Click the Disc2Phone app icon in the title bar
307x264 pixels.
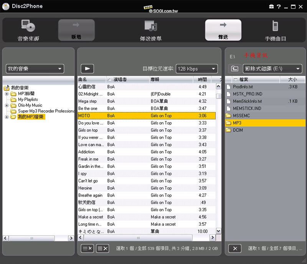coord(6,7)
